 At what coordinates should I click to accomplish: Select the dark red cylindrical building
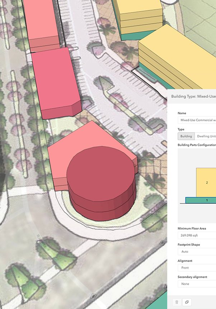(x=101, y=181)
